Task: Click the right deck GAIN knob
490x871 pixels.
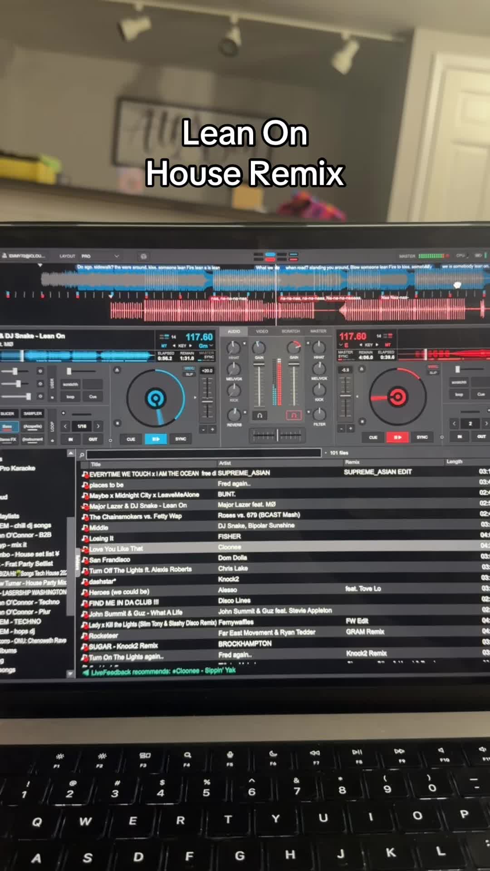Action: (x=294, y=348)
